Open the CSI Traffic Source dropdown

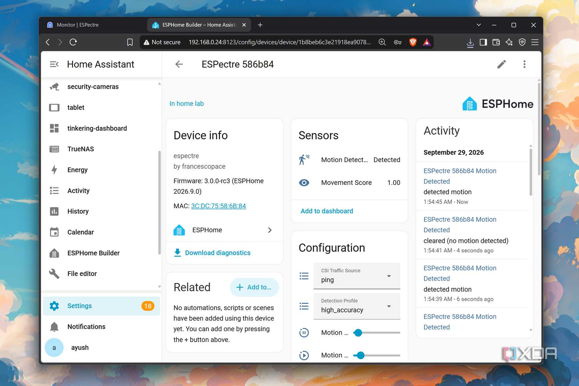coord(357,276)
